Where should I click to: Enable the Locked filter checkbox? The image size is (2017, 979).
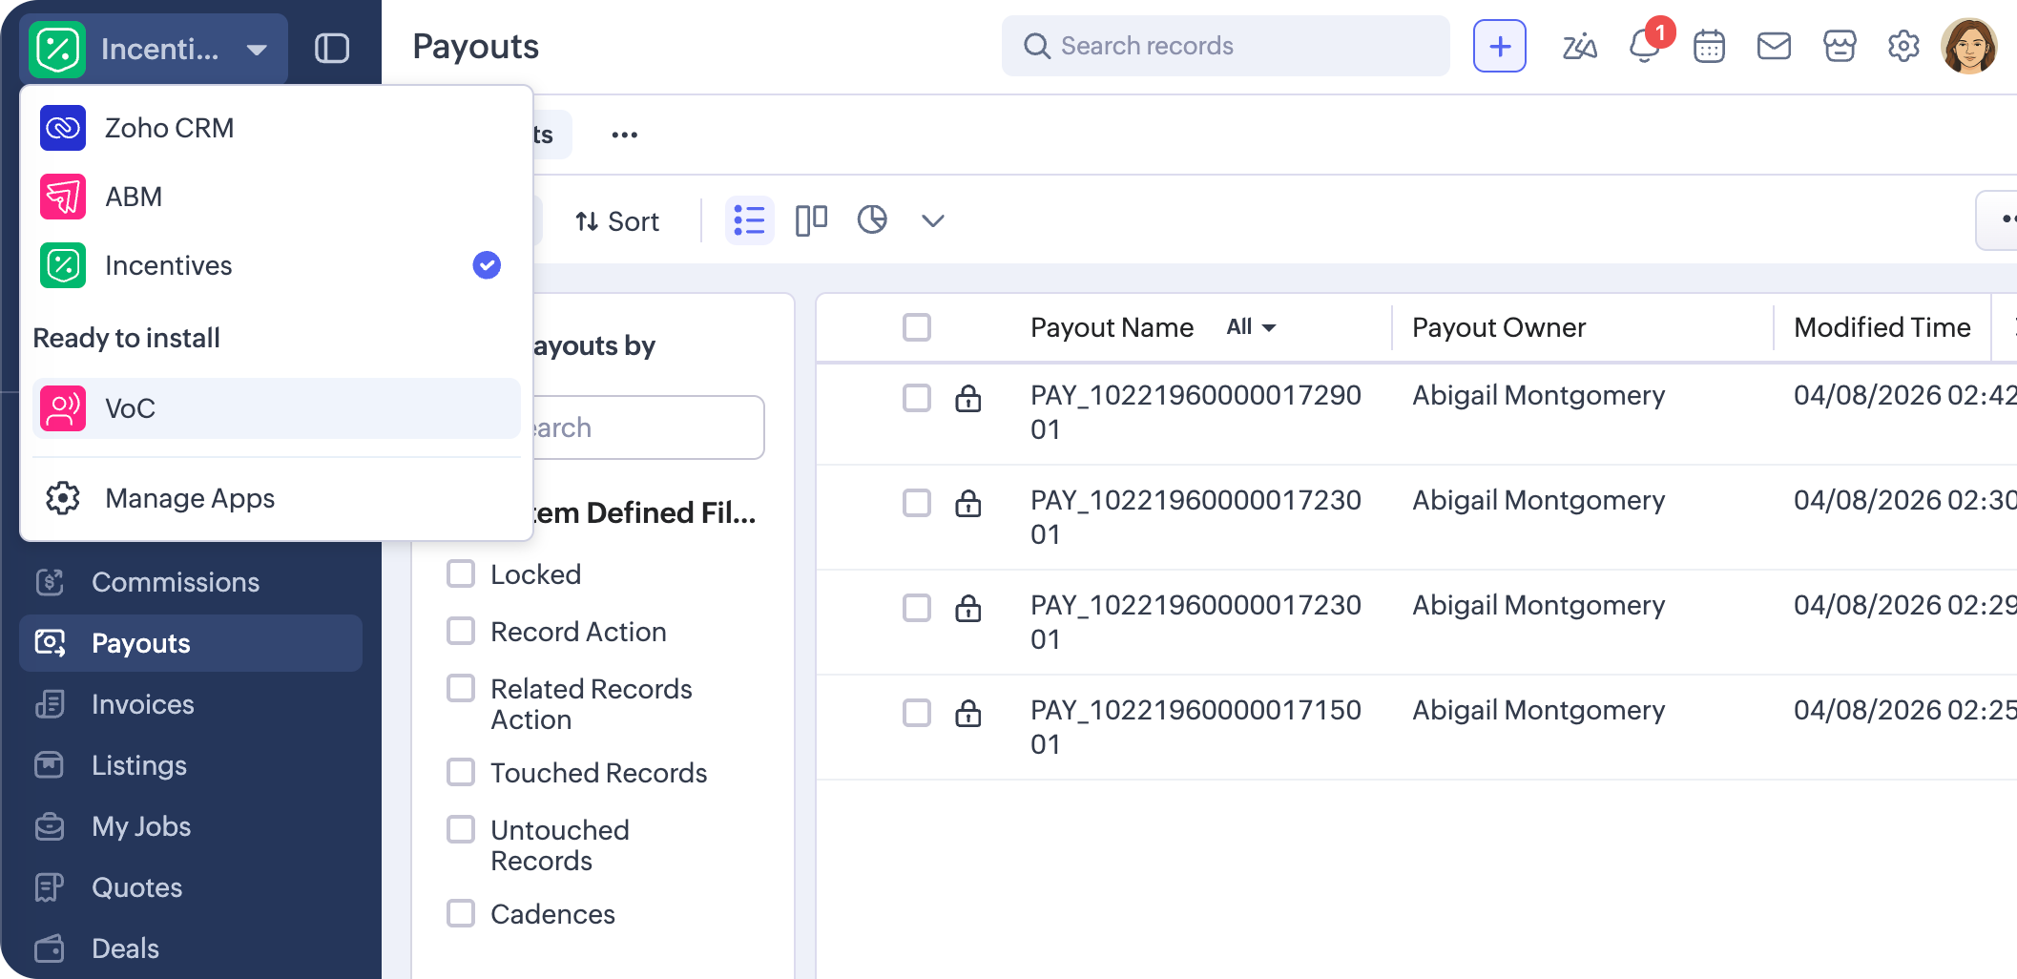tap(461, 573)
